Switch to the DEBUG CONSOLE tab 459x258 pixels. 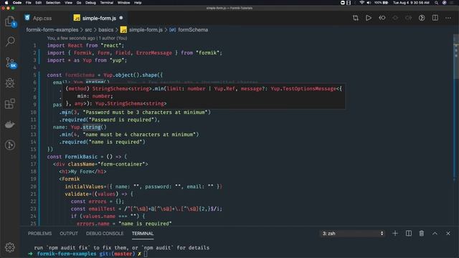click(x=105, y=234)
